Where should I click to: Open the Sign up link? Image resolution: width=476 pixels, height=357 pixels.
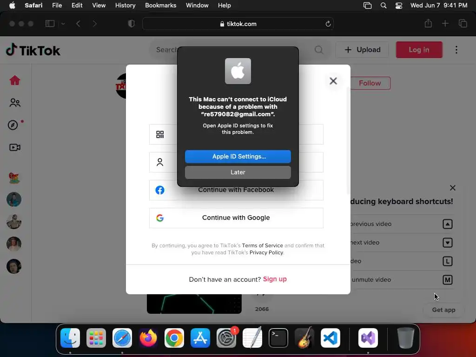pyautogui.click(x=275, y=279)
